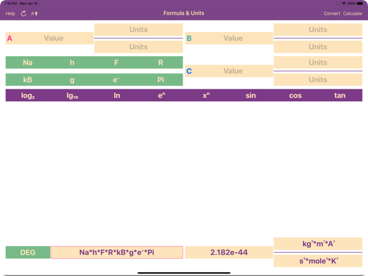Viewport: 368px width, 276px height.
Task: Tap the Wi-Fi icon in status bar
Action: 344,3
